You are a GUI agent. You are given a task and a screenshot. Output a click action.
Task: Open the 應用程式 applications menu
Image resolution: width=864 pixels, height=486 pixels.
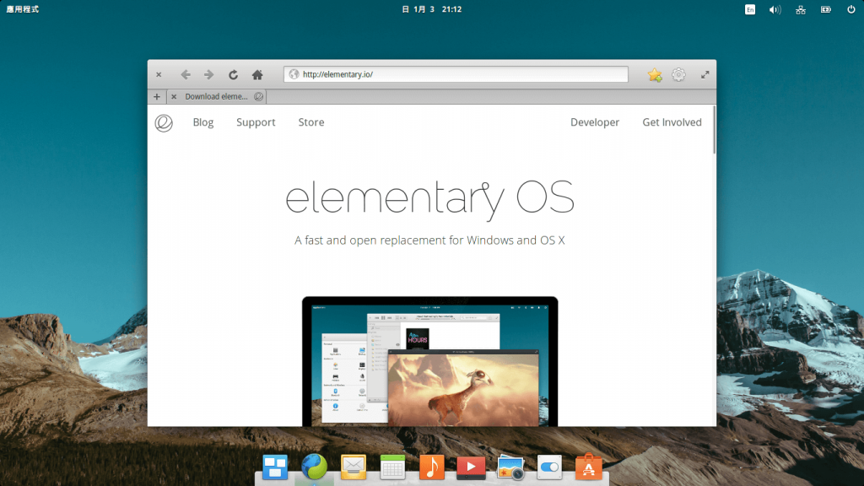click(x=24, y=9)
